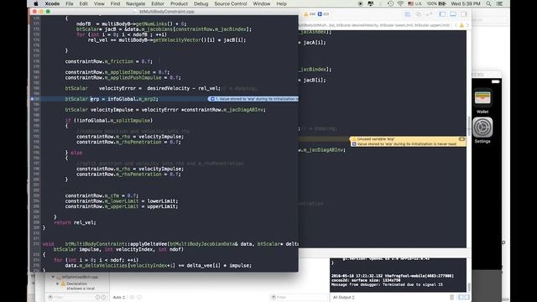
Task: Open Spotlight search
Action: pos(488,3)
